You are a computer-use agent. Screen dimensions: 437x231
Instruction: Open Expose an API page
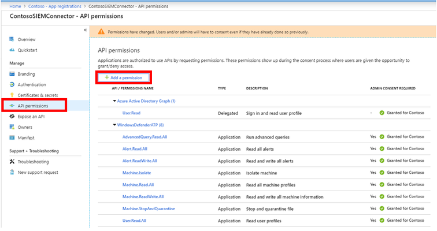[x=31, y=117]
